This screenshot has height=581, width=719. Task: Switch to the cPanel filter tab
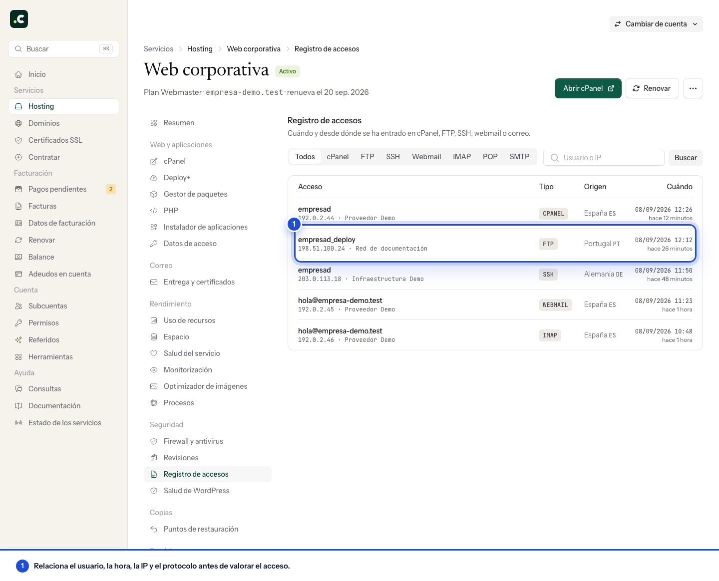(338, 157)
